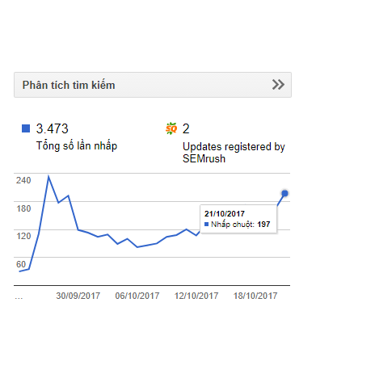
Task: Click the Nhấp chuột: 197 tooltip value
Action: 241,225
